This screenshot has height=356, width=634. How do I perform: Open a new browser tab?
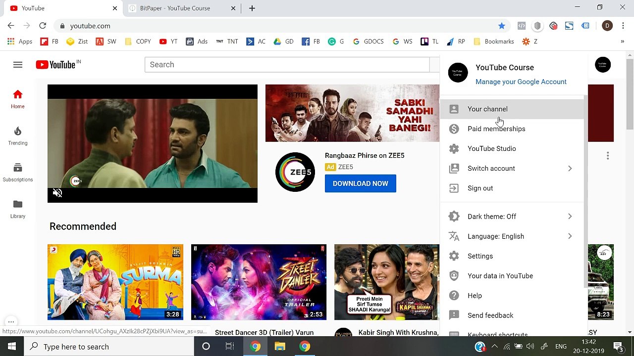(x=252, y=8)
